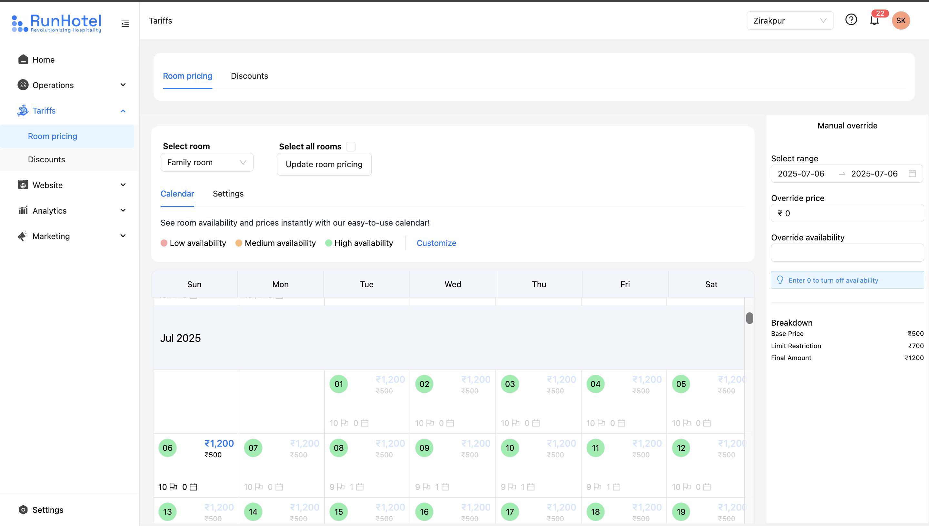Expand the Marketing menu chevron
929x526 pixels.
click(123, 236)
